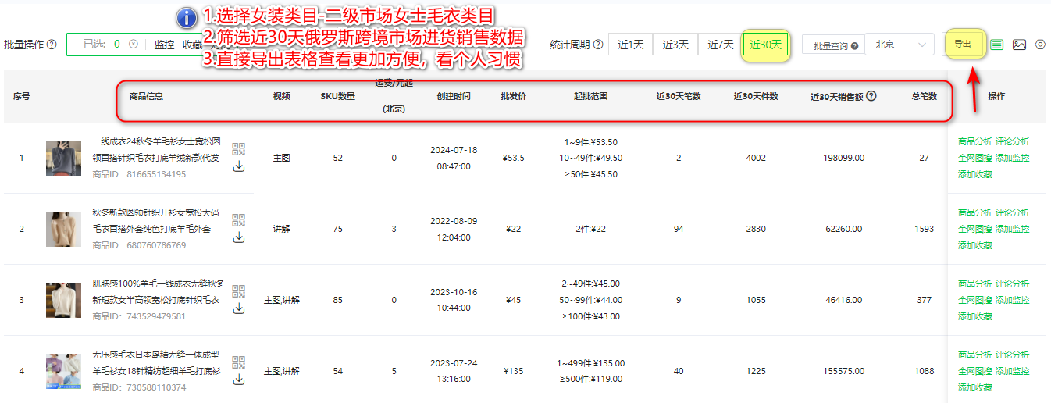Click help icon next to 统计周期
Viewport: 1051px width, 403px height.
pyautogui.click(x=598, y=45)
